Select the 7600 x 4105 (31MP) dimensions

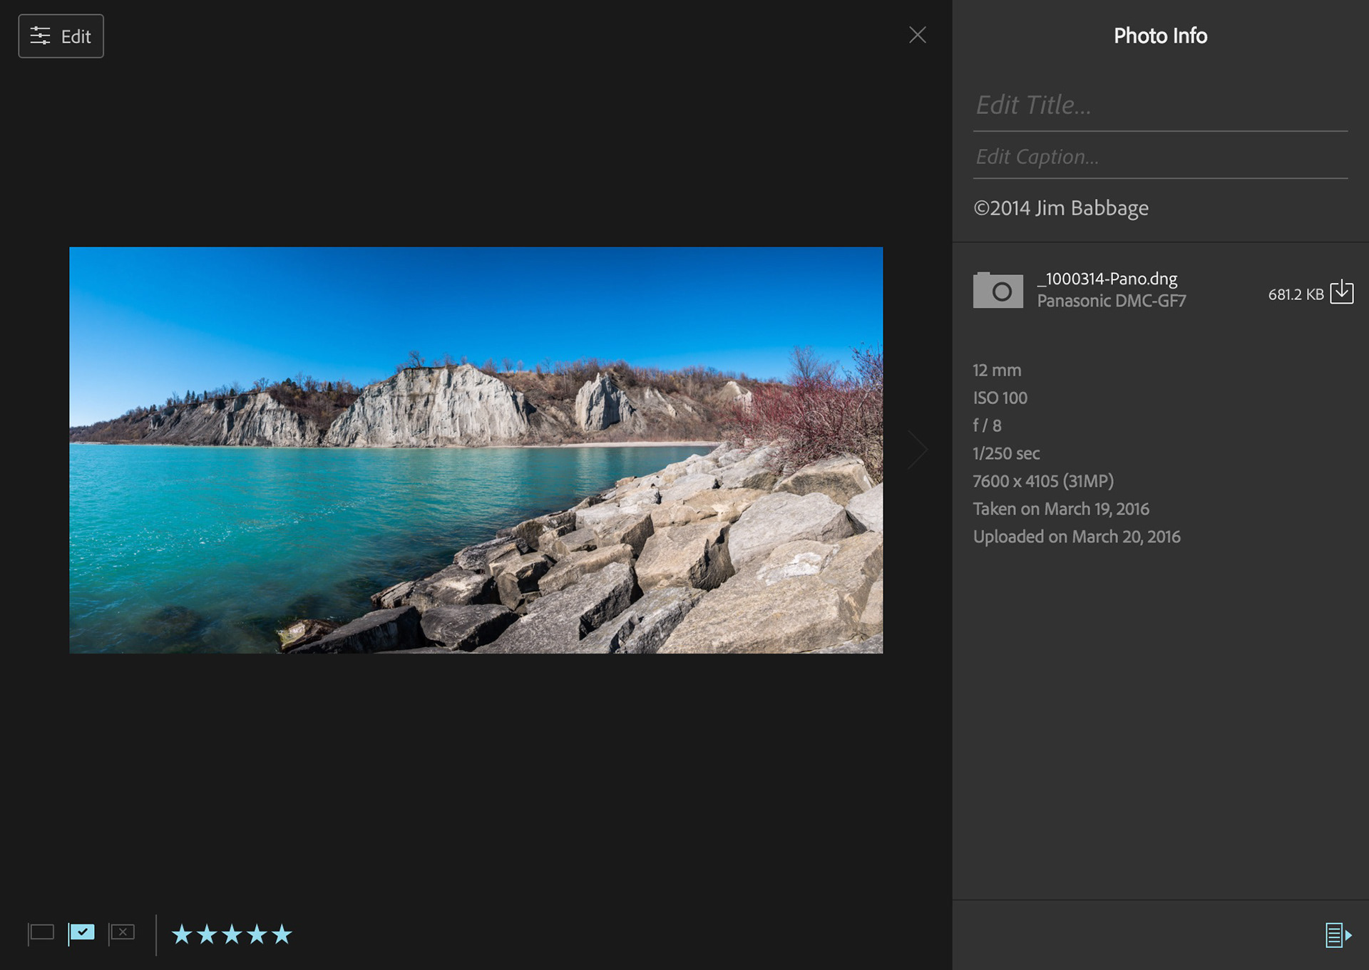1043,481
